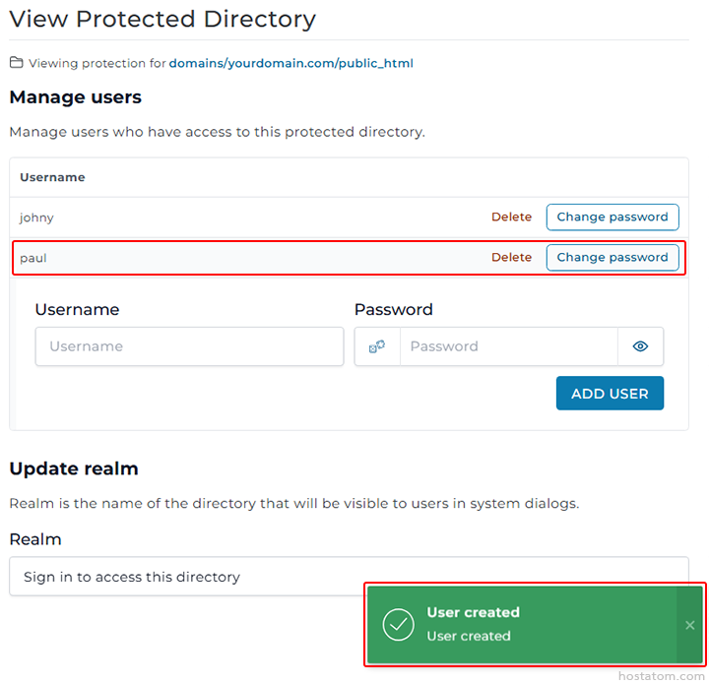Click the Username column header
Screen dimensions: 709x684
click(52, 177)
